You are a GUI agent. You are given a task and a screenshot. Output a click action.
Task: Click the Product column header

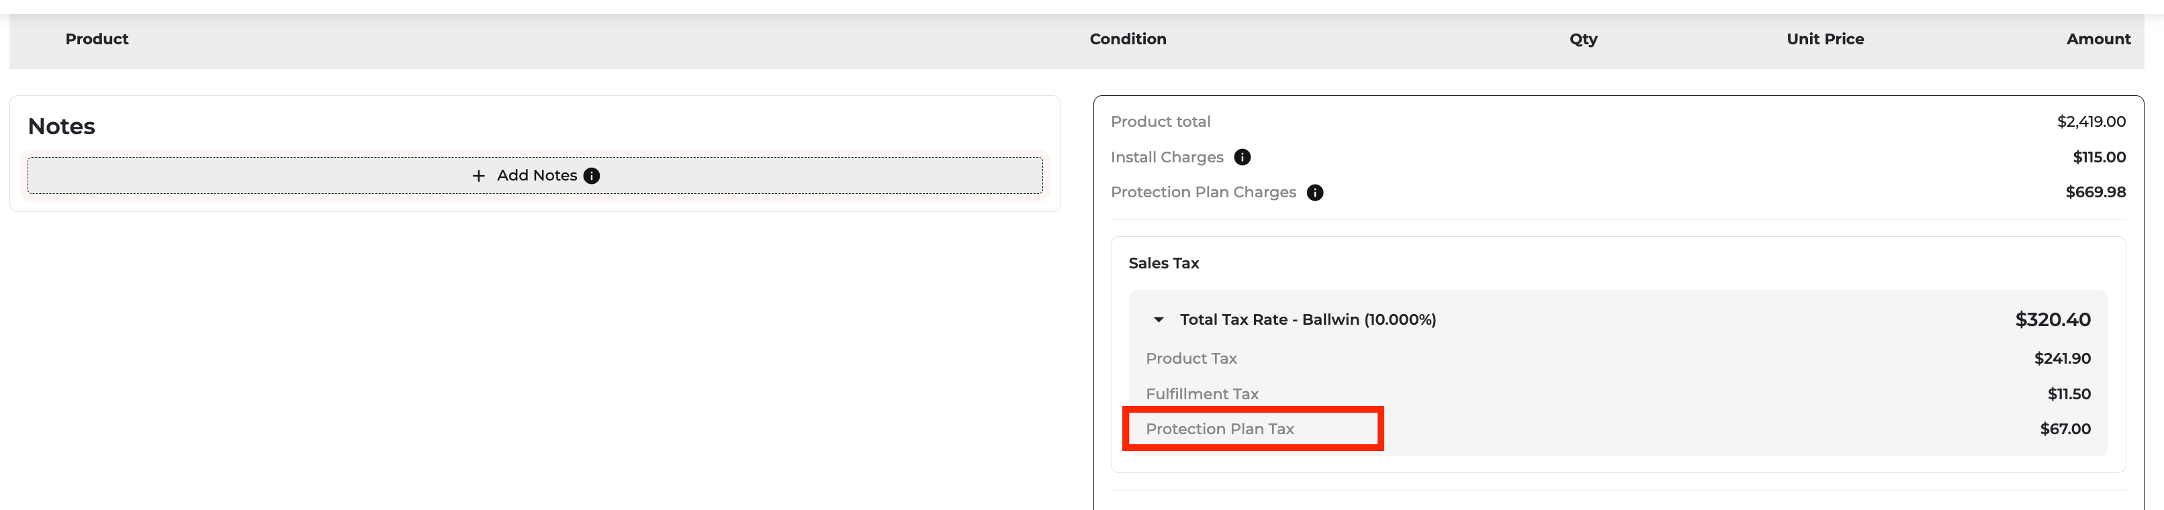coord(97,39)
